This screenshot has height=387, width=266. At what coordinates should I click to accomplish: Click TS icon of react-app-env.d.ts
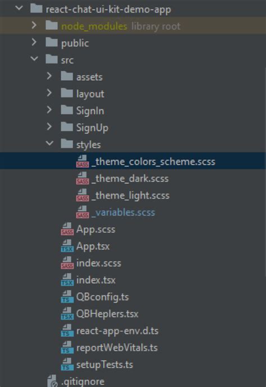(x=67, y=330)
